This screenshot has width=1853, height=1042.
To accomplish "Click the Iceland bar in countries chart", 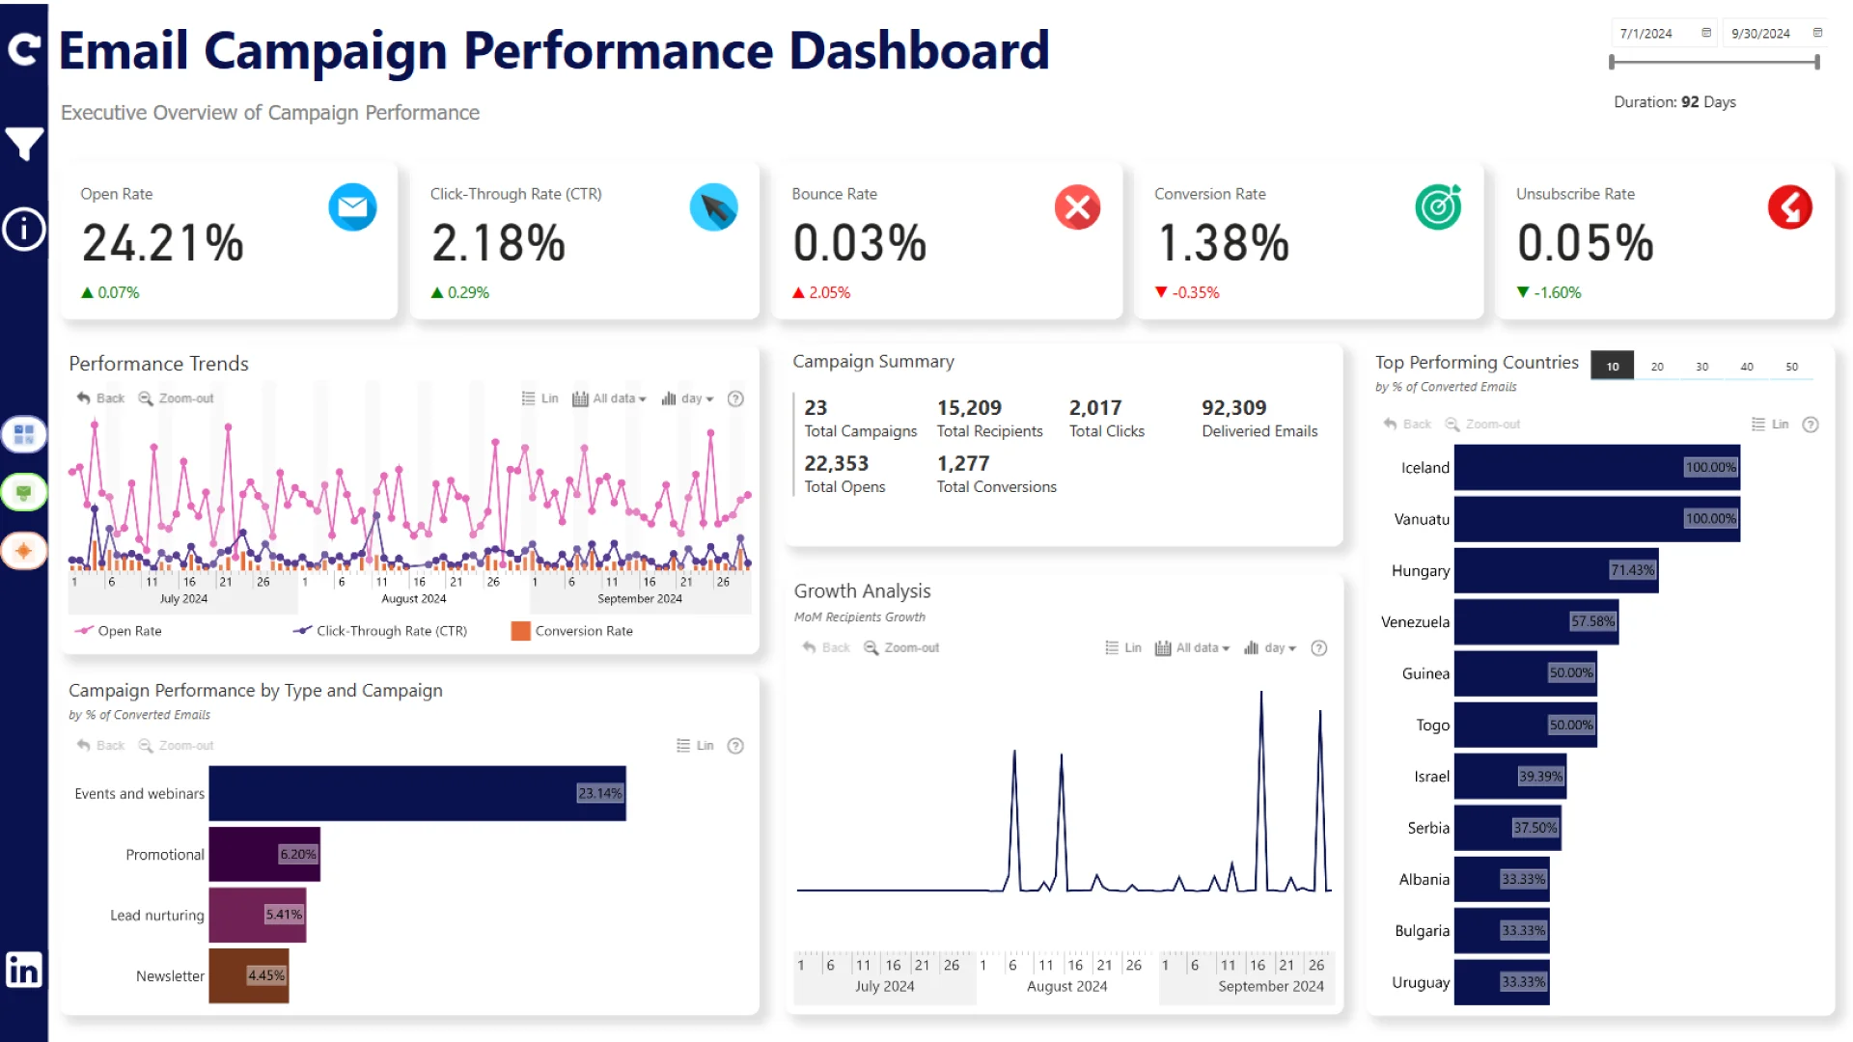I will click(1597, 467).
